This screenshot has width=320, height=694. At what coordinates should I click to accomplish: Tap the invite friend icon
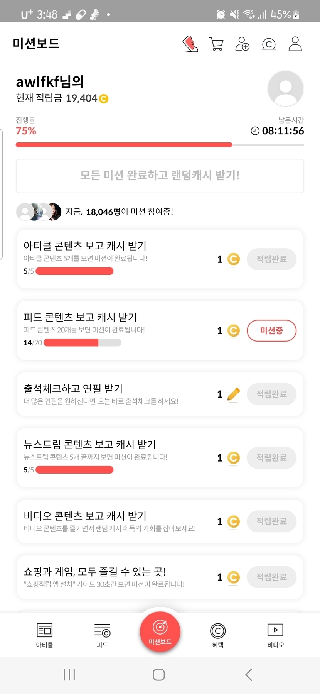pos(242,44)
